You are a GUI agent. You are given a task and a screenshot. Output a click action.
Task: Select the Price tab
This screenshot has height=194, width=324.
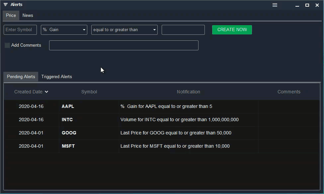tap(11, 15)
